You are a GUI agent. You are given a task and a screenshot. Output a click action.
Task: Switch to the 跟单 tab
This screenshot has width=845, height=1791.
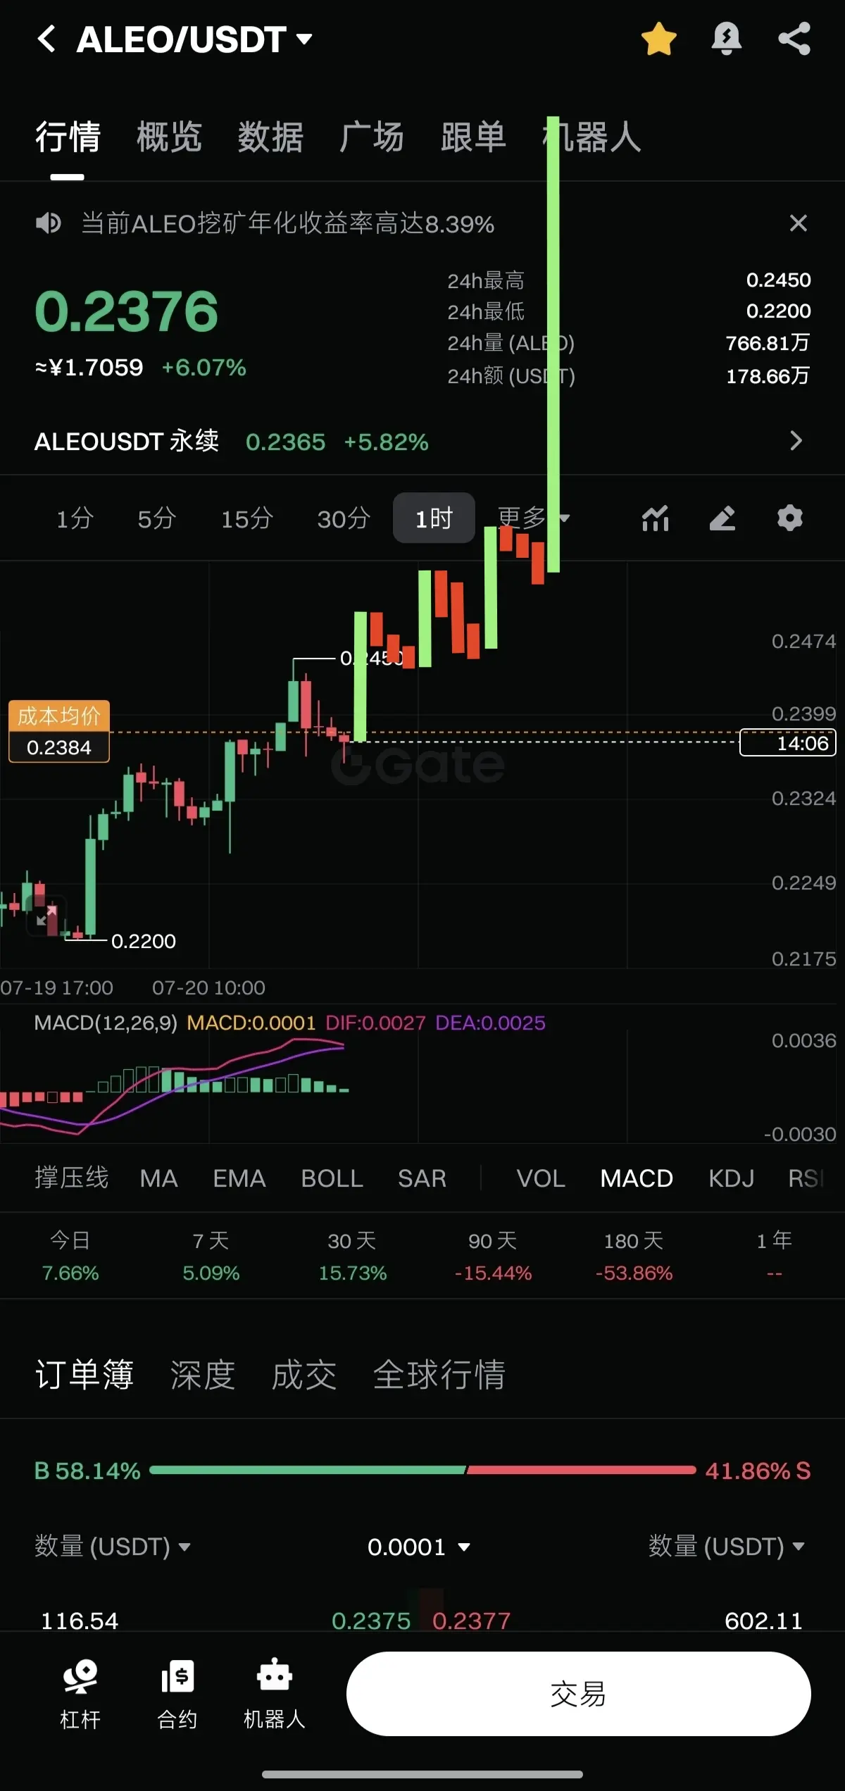tap(473, 137)
